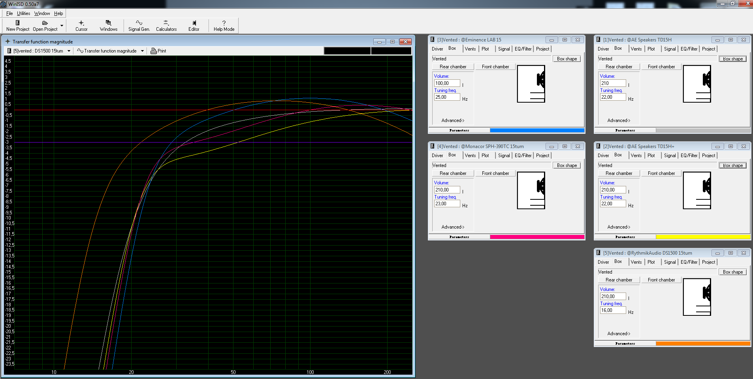Click the yellow color bar of AE Speakers TD15H+
753x379 pixels.
click(703, 237)
